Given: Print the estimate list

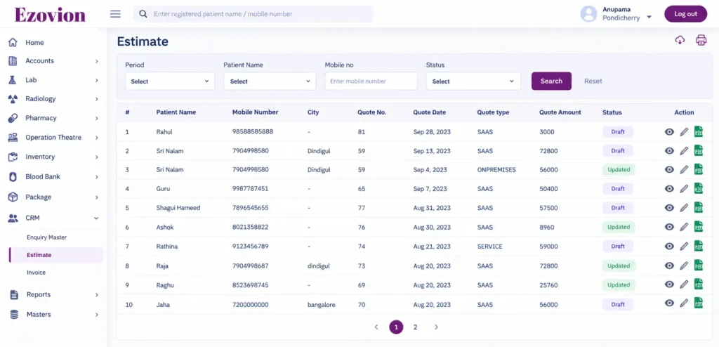Looking at the screenshot, I should click(701, 40).
